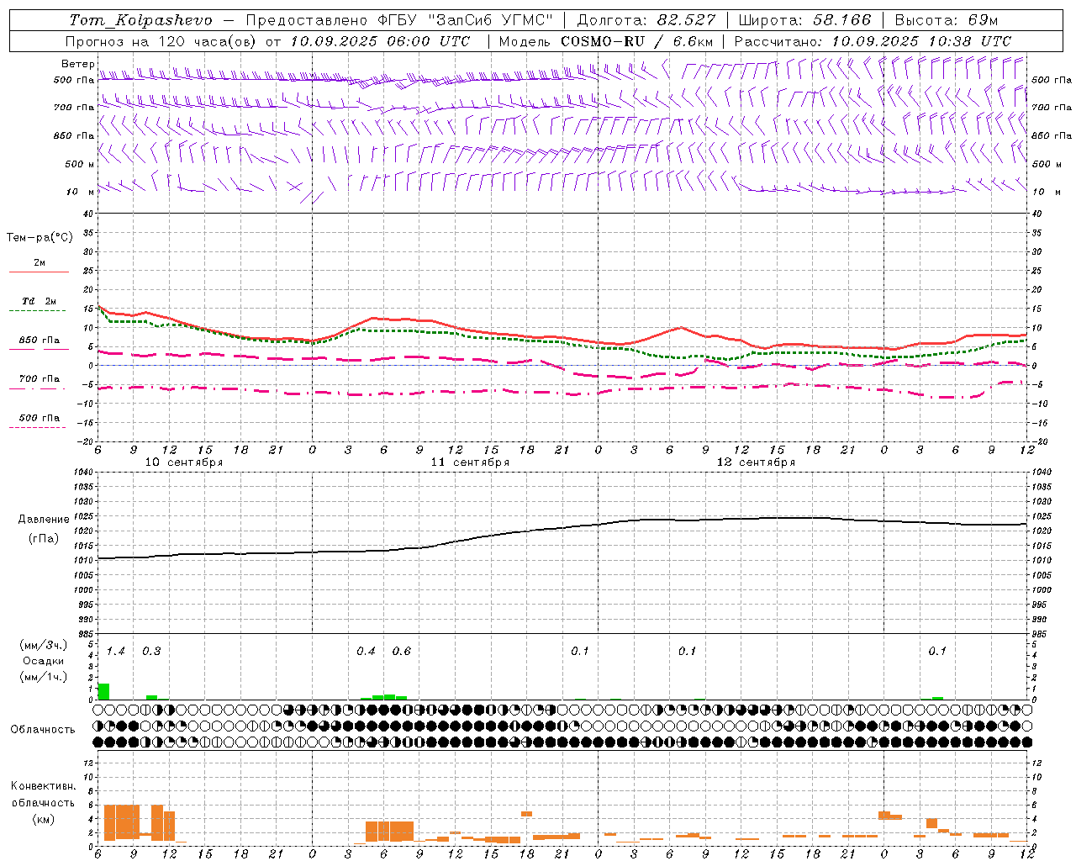The image size is (1076, 861).
Task: Click the (км) unit under Конвективн. облачность
Action: 43,819
